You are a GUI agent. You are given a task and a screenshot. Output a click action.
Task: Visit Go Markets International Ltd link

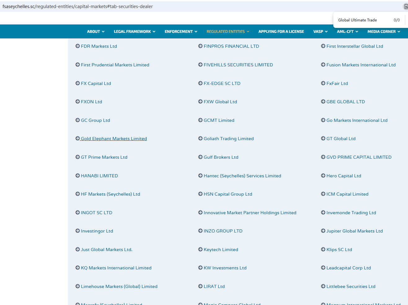pos(357,120)
